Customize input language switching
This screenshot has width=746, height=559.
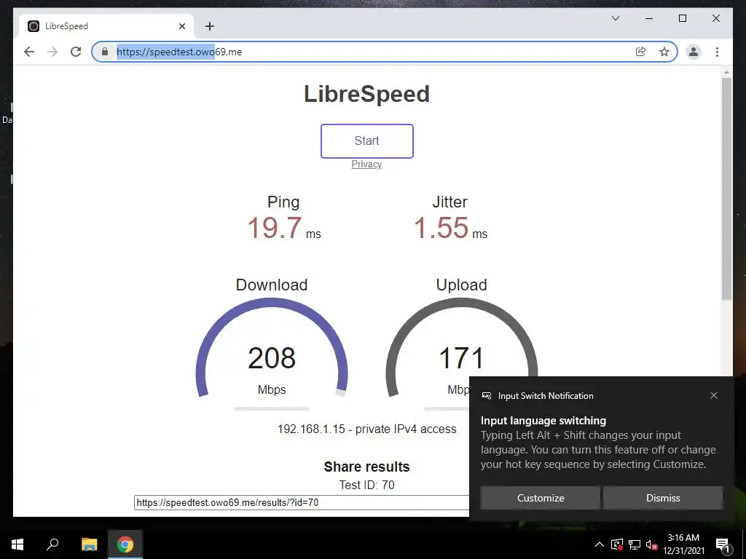(541, 498)
